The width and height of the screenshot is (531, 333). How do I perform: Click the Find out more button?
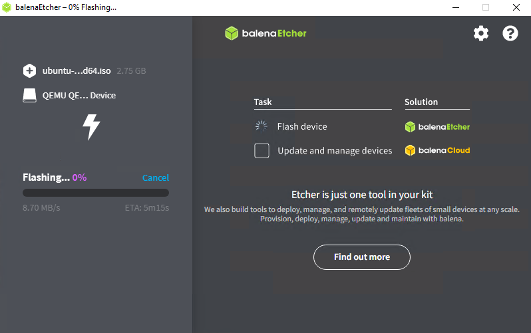362,257
